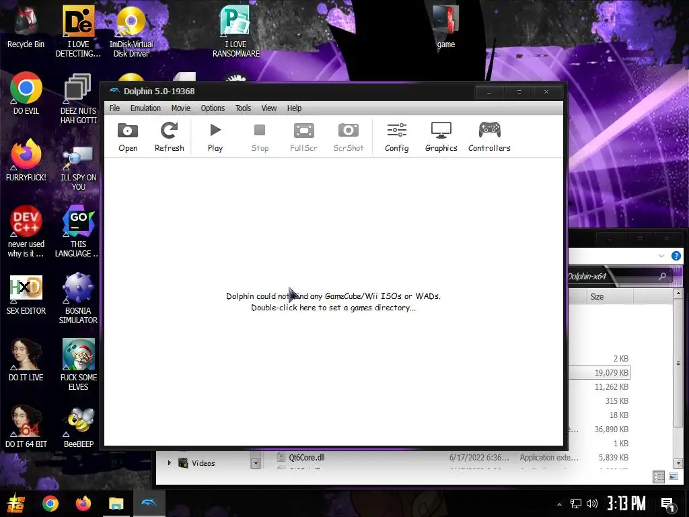The height and width of the screenshot is (517, 689).
Task: Click the Open toolbar icon in Dolphin
Action: [128, 137]
